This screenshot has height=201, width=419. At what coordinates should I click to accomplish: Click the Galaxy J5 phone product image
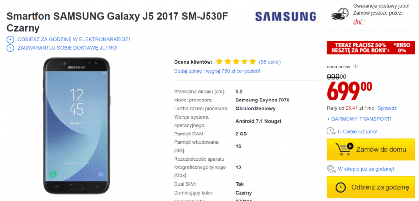pyautogui.click(x=77, y=126)
